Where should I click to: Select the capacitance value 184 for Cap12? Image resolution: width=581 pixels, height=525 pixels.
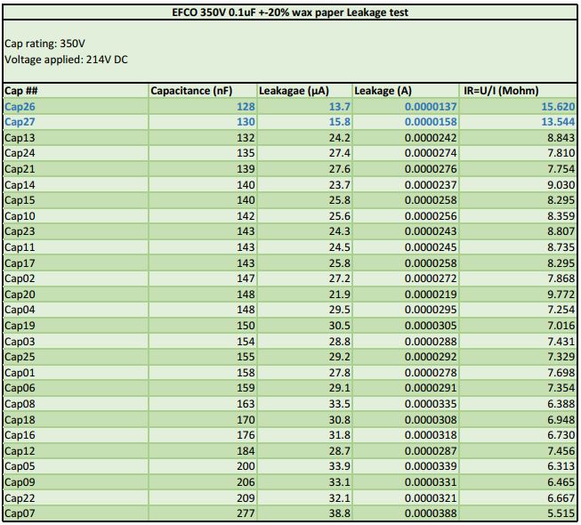(x=246, y=451)
